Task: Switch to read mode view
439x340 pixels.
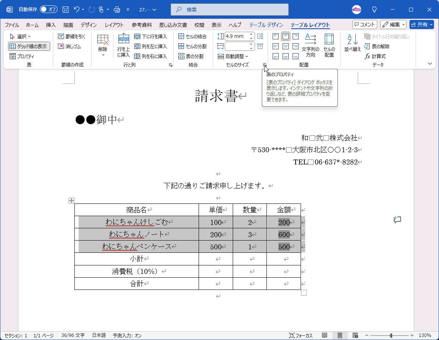Action: click(x=324, y=335)
